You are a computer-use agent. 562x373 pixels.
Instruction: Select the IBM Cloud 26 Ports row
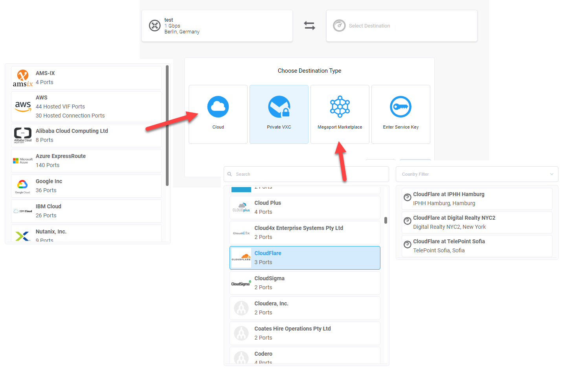pyautogui.click(x=86, y=211)
